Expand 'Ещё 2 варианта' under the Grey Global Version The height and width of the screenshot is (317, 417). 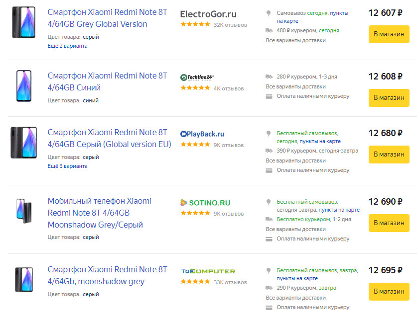68,46
